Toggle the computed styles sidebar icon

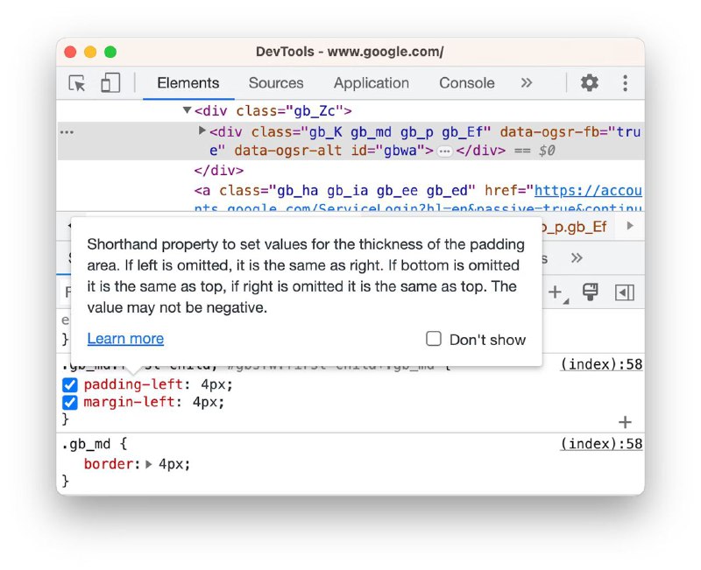(x=625, y=292)
